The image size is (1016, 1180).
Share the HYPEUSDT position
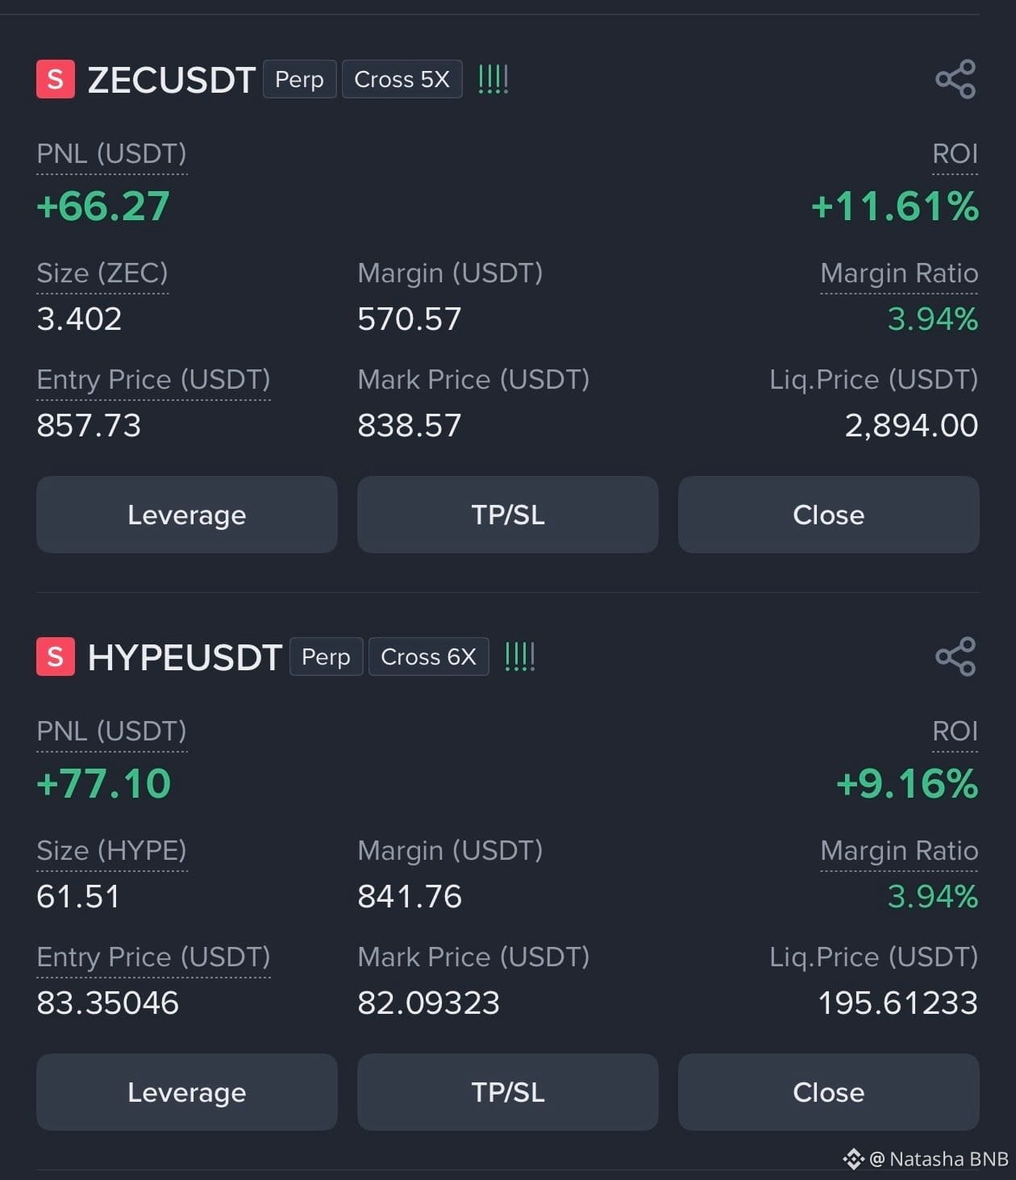point(956,657)
